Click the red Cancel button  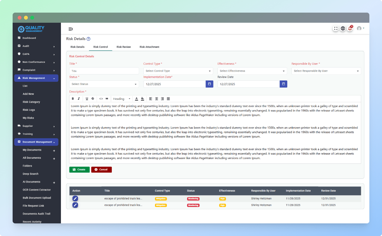point(101,169)
